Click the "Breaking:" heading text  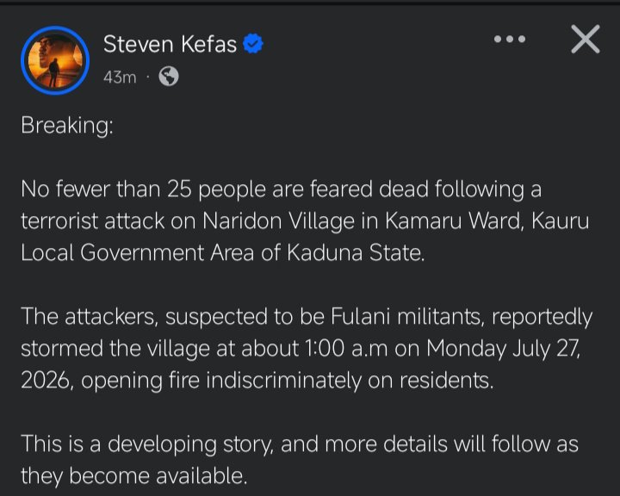67,126
